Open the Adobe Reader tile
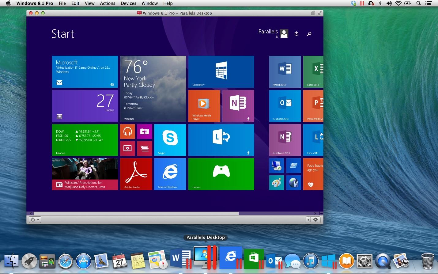This screenshot has width=438, height=274. point(136,174)
